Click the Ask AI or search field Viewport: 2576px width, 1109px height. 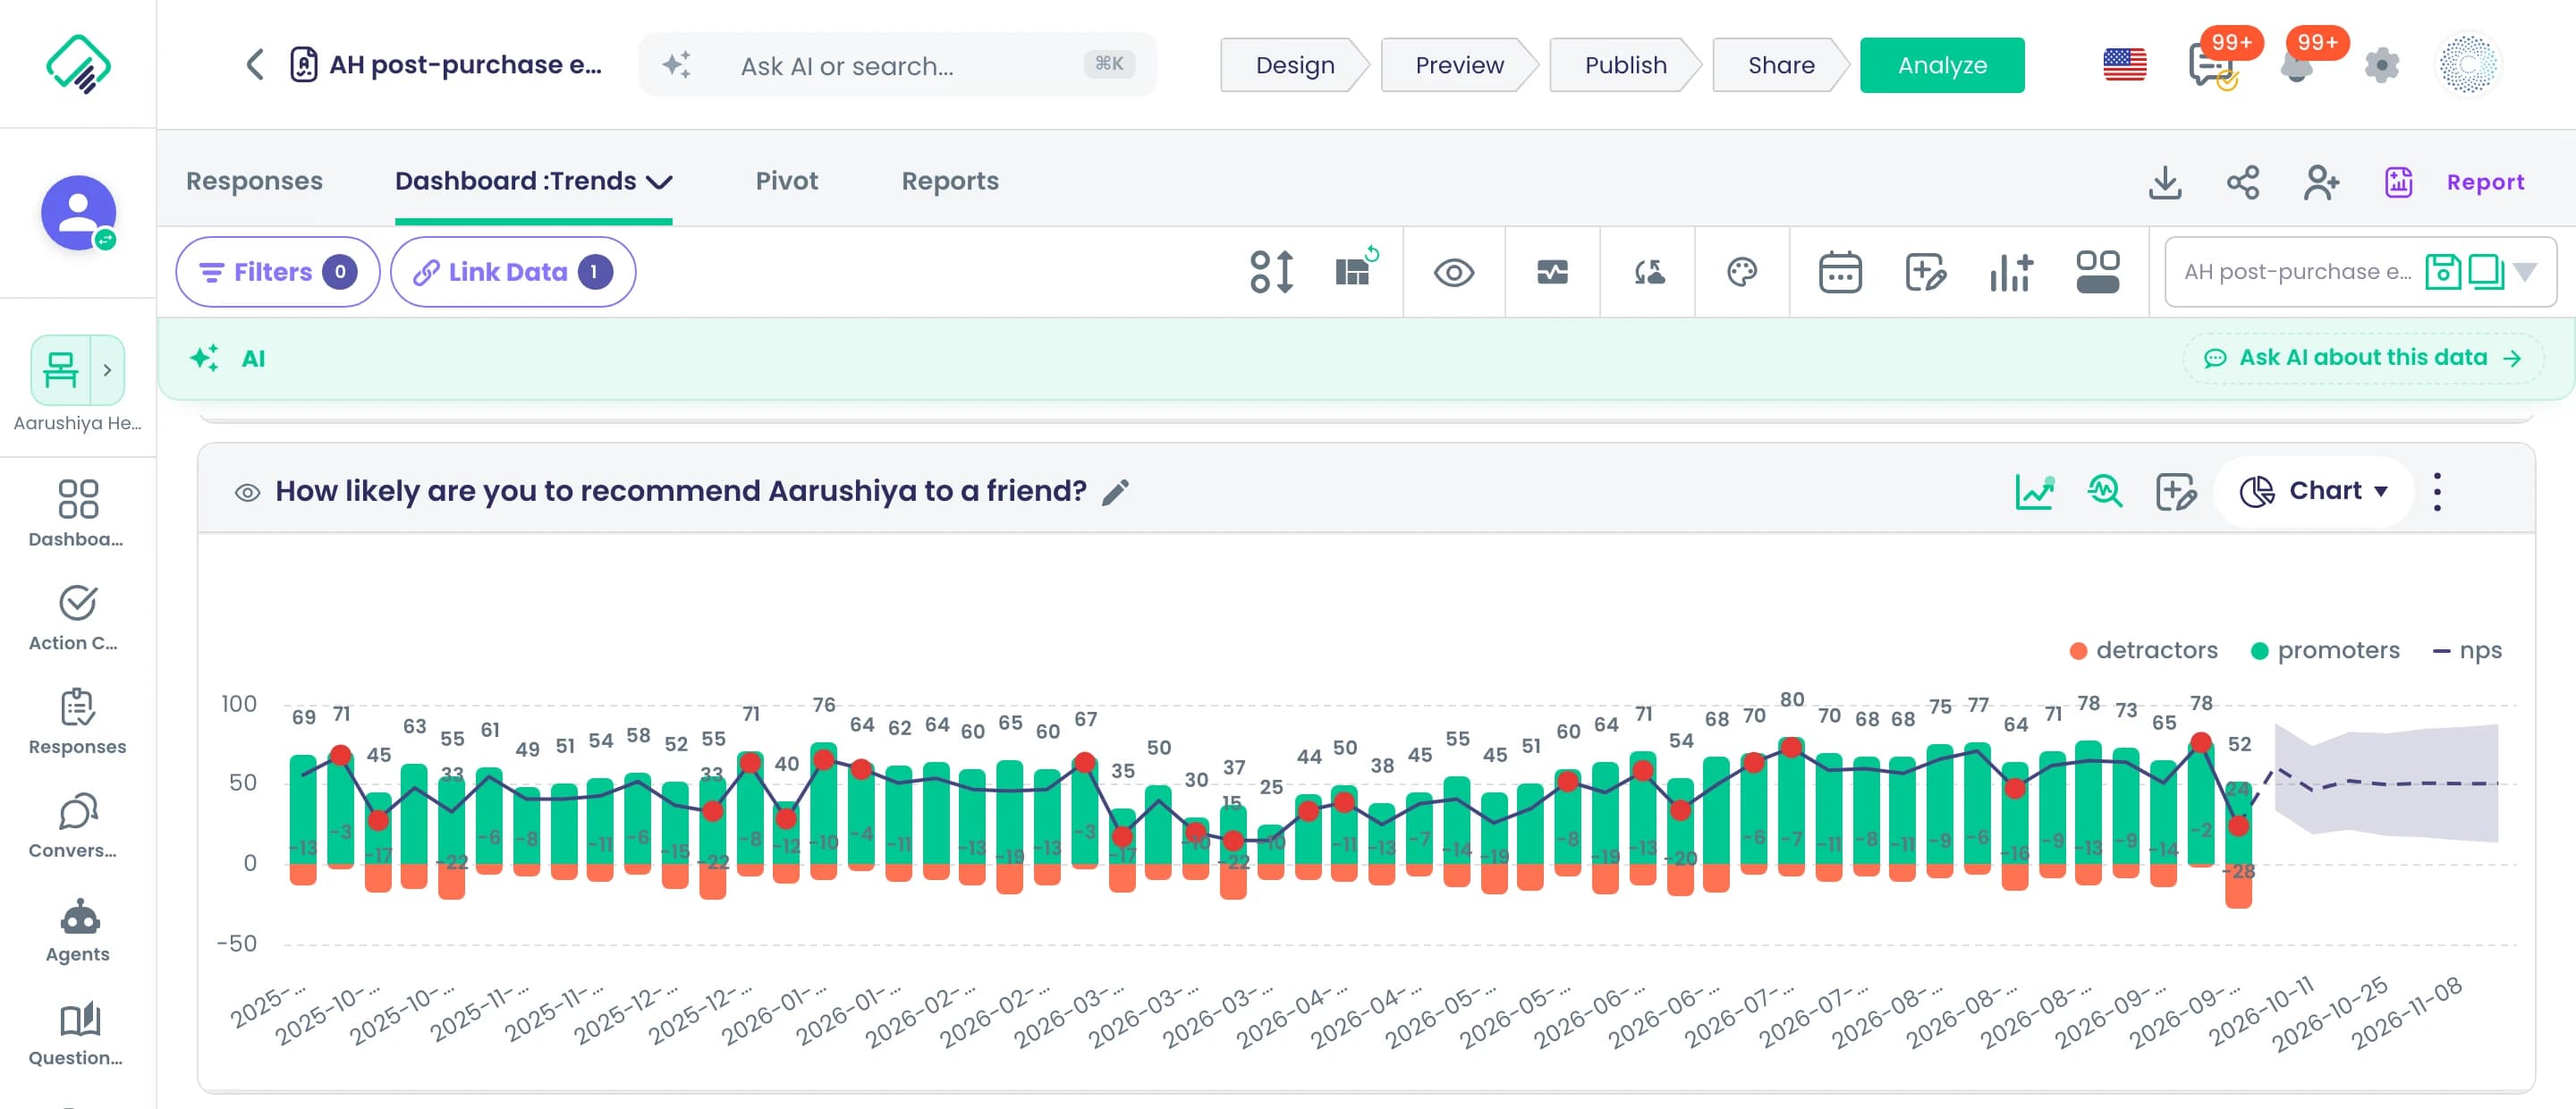897,66
